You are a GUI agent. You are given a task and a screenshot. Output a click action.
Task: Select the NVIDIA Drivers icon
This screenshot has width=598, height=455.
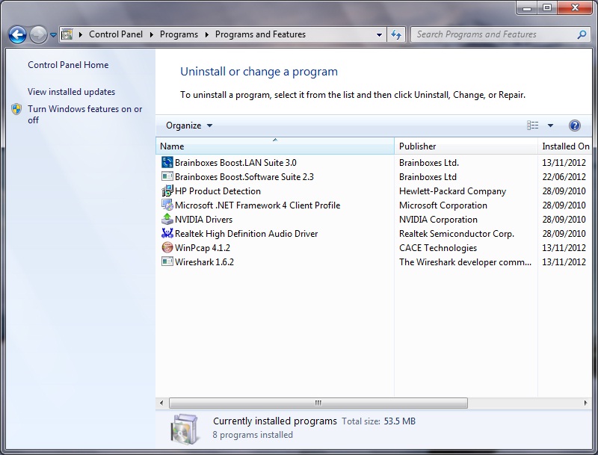167,220
